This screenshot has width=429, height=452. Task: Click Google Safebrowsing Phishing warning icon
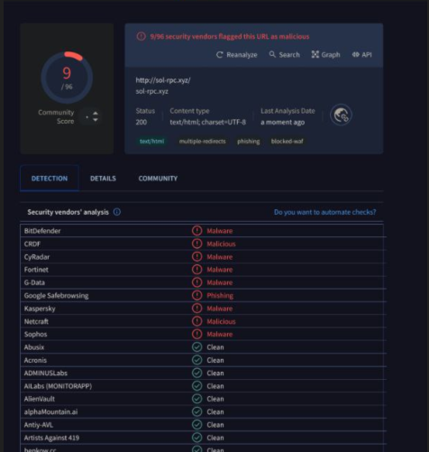coord(196,295)
